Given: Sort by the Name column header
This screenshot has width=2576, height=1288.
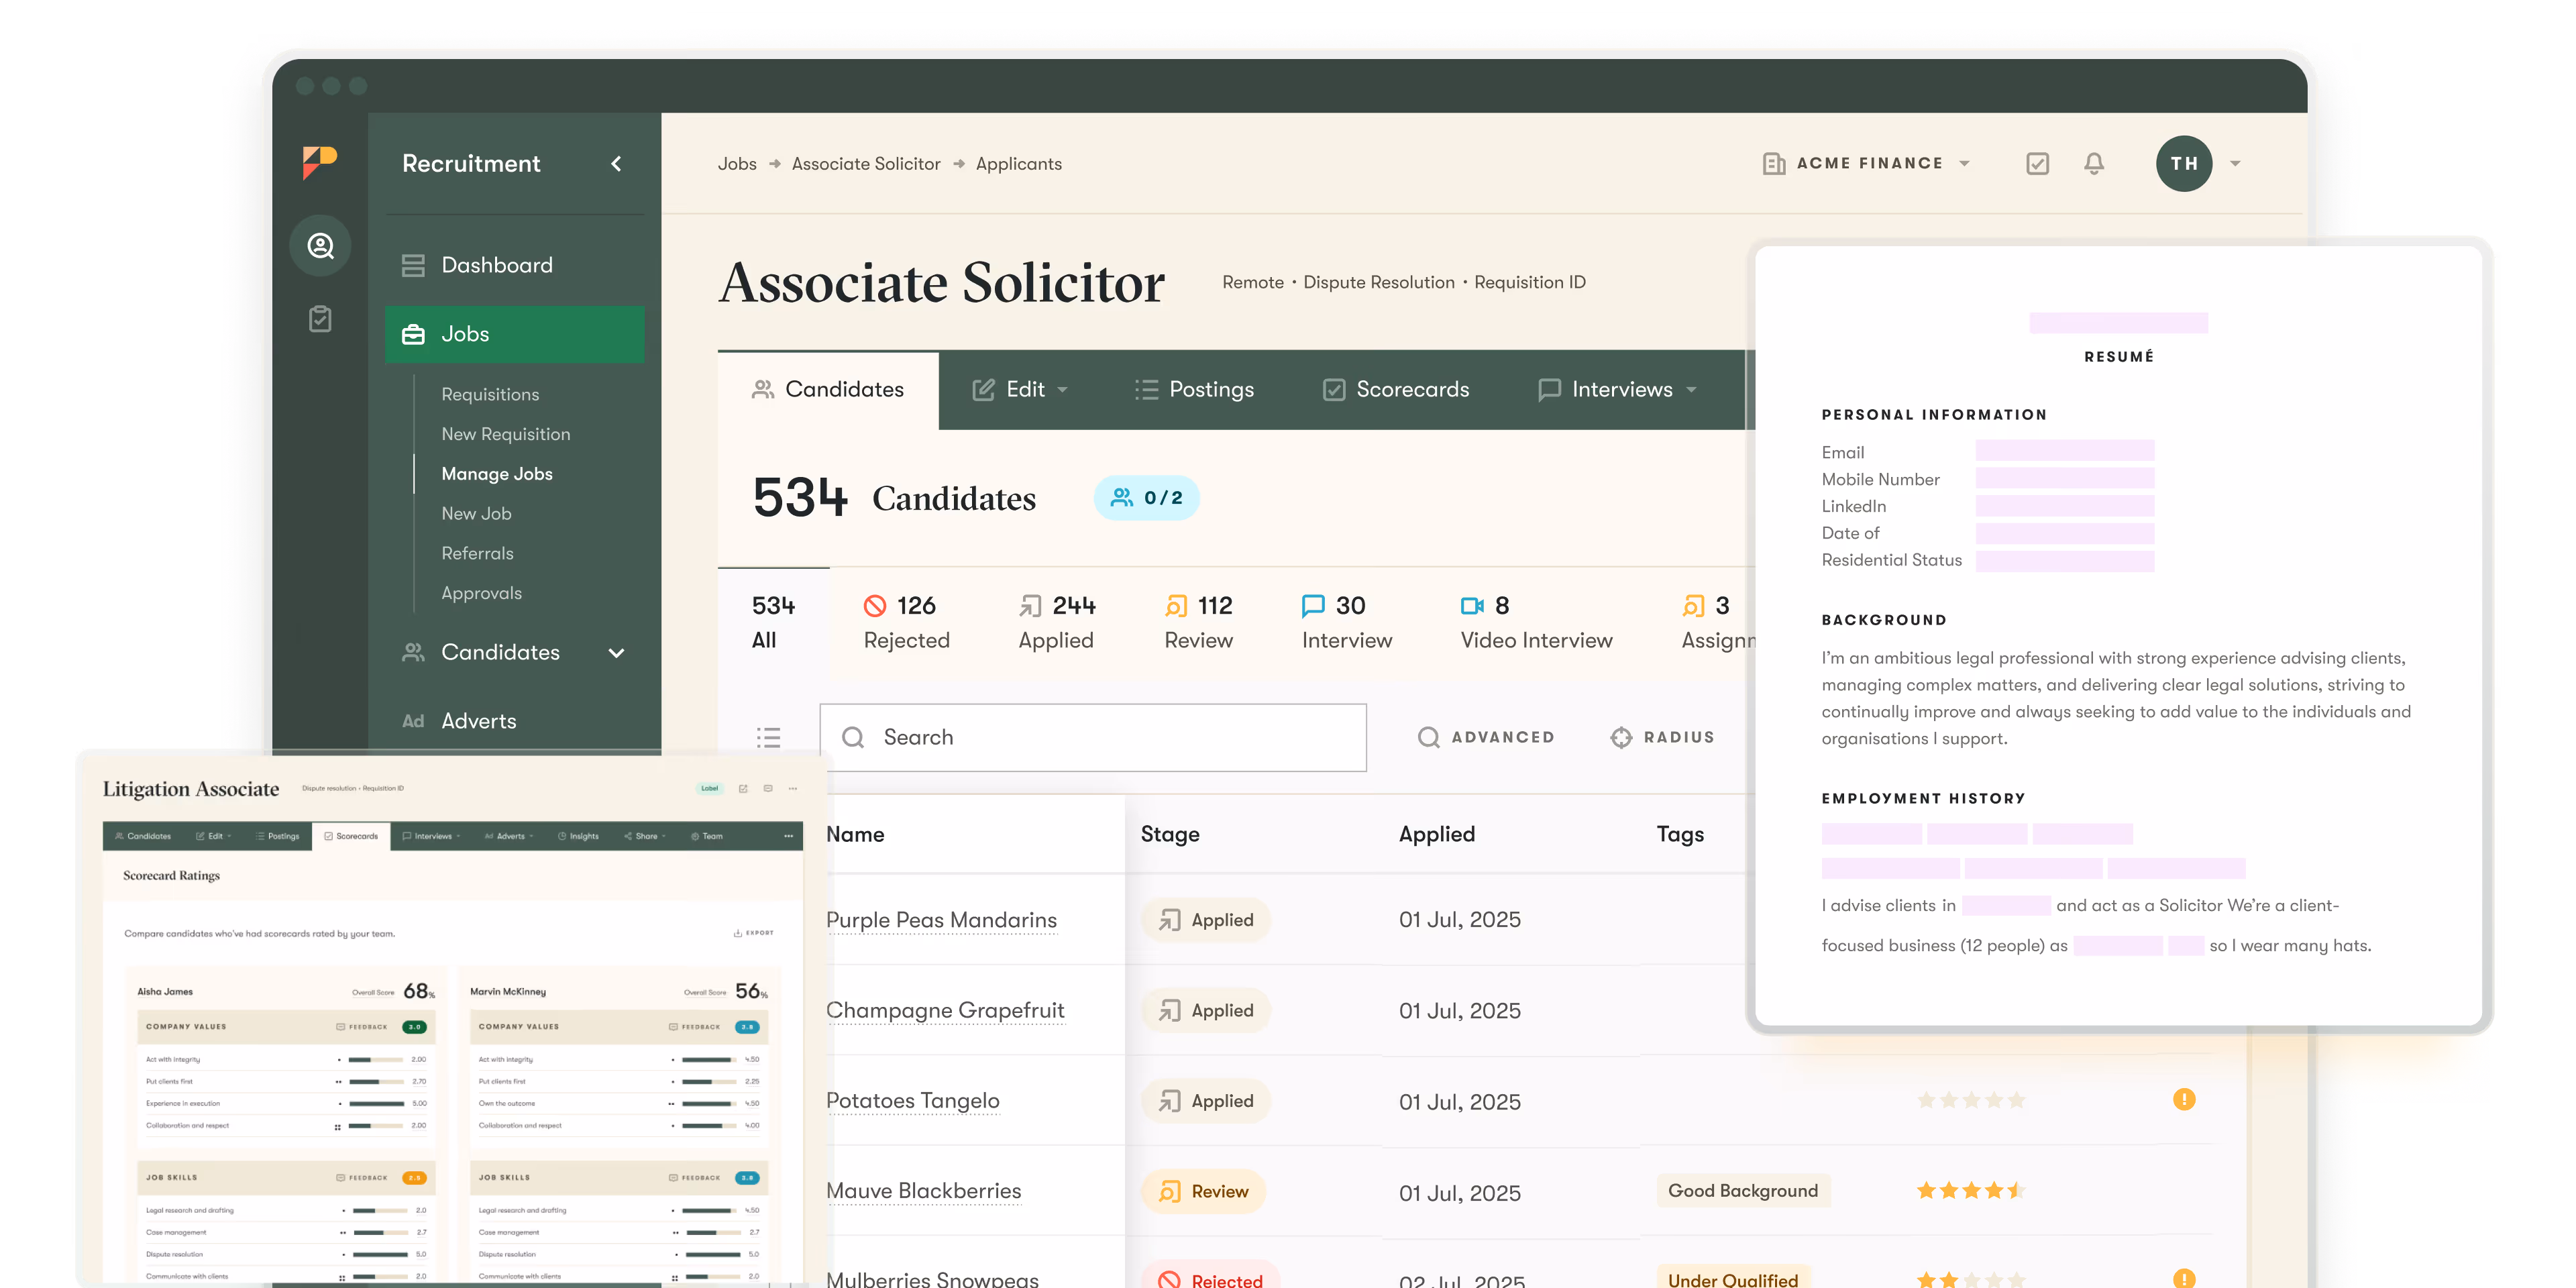Looking at the screenshot, I should [855, 834].
